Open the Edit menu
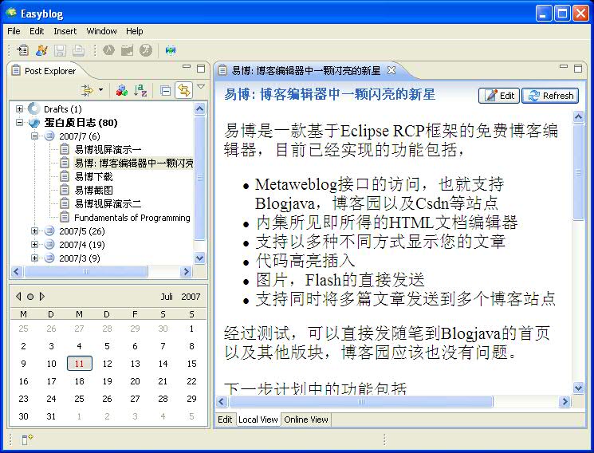The height and width of the screenshot is (453, 594). [37, 31]
